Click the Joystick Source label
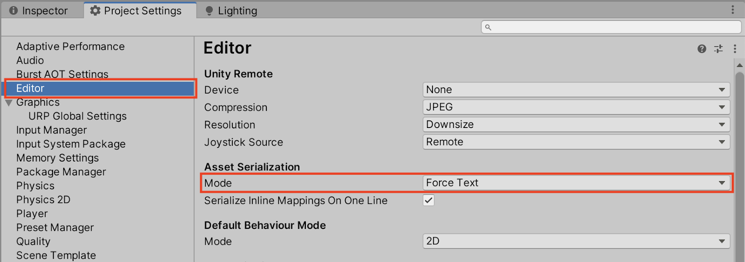745x262 pixels. pos(244,142)
